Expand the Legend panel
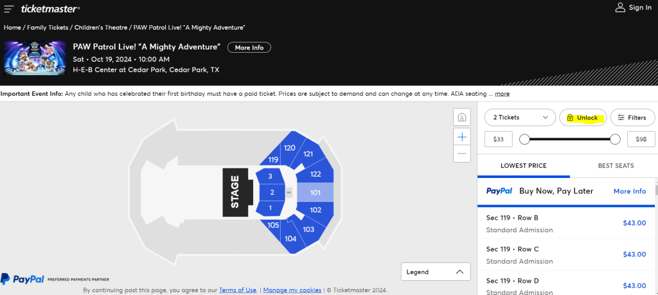This screenshot has height=295, width=658. tap(435, 272)
